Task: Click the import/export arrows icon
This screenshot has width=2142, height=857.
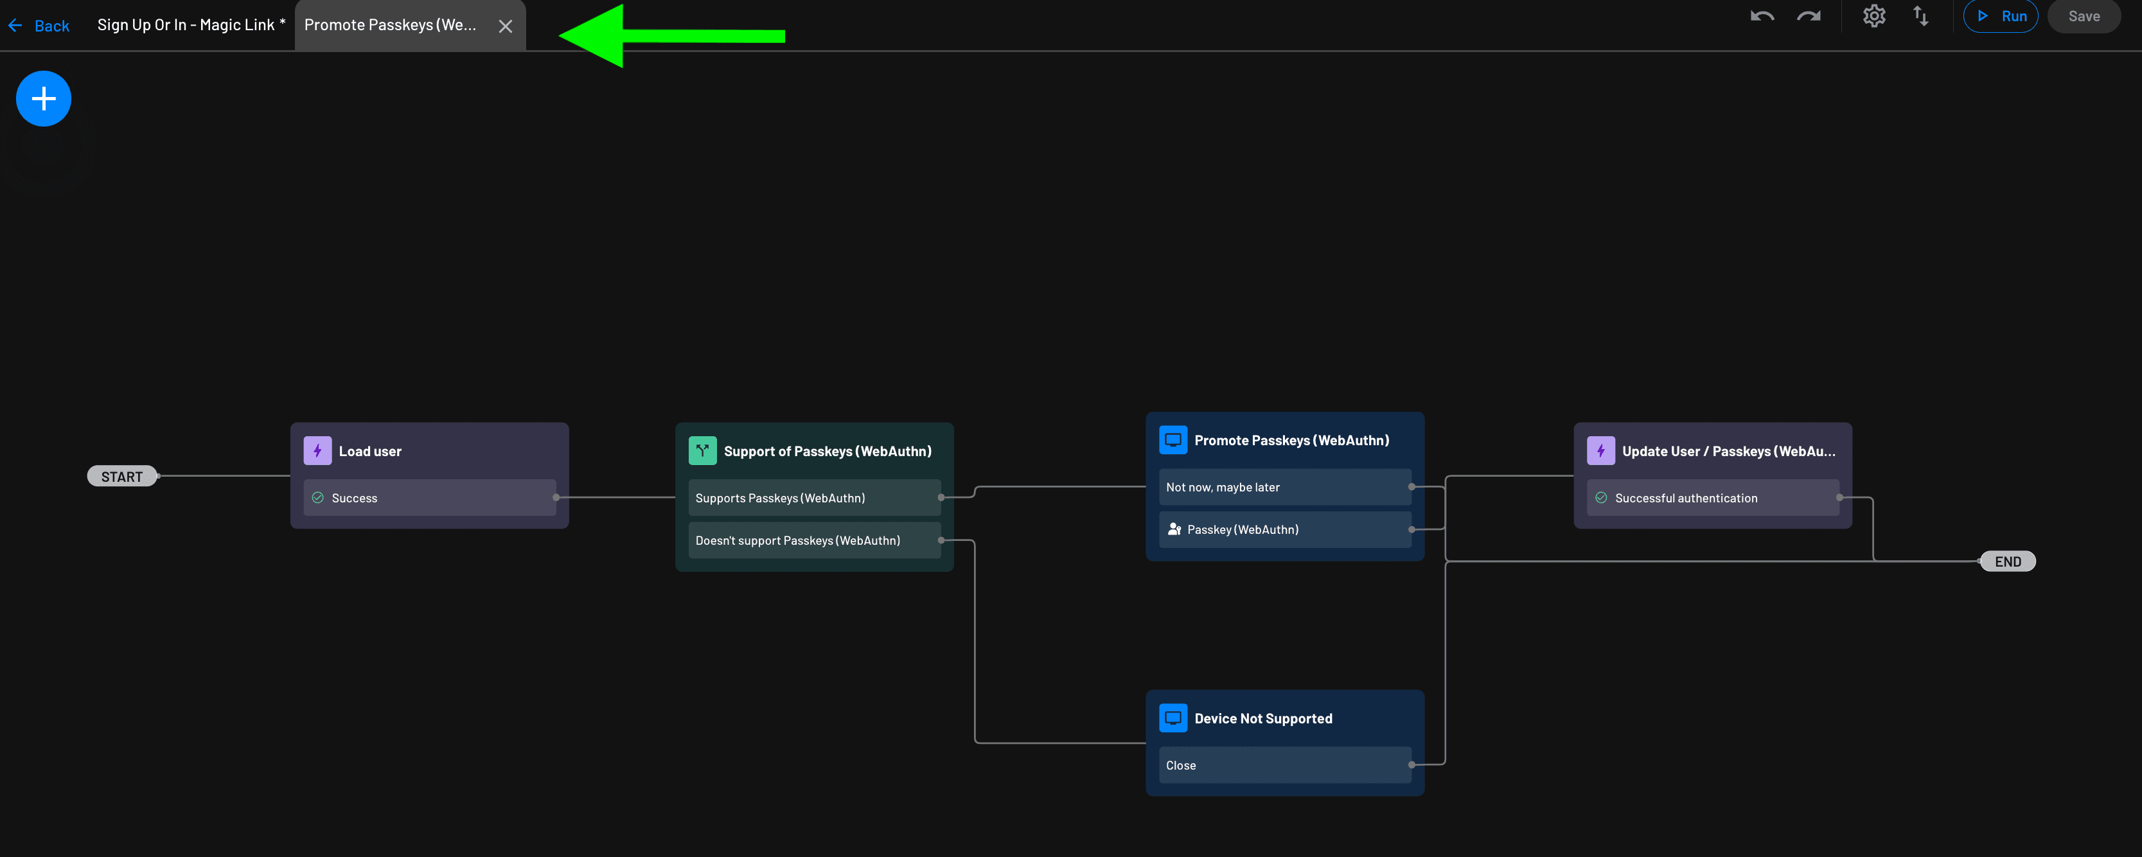Action: click(x=1920, y=17)
